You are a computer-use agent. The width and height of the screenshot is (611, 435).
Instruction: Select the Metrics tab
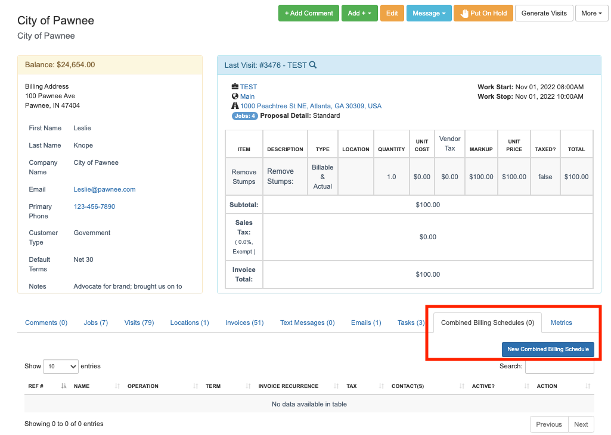pyautogui.click(x=561, y=323)
